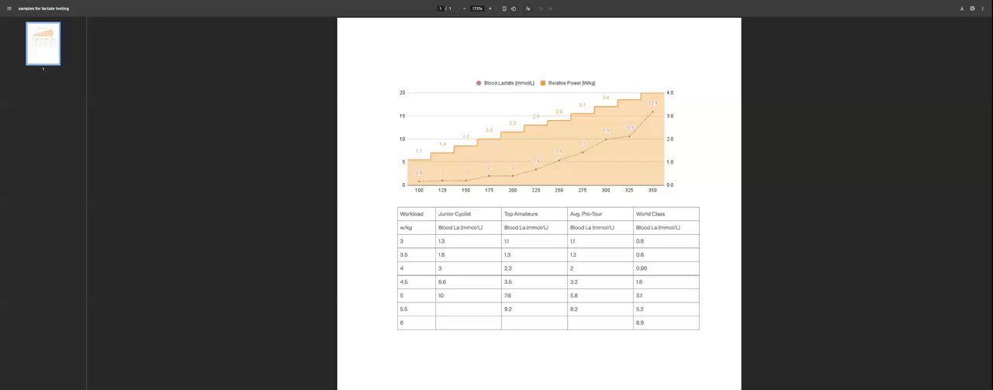This screenshot has width=993, height=390.
Task: Open the more actions menu
Action: [983, 9]
